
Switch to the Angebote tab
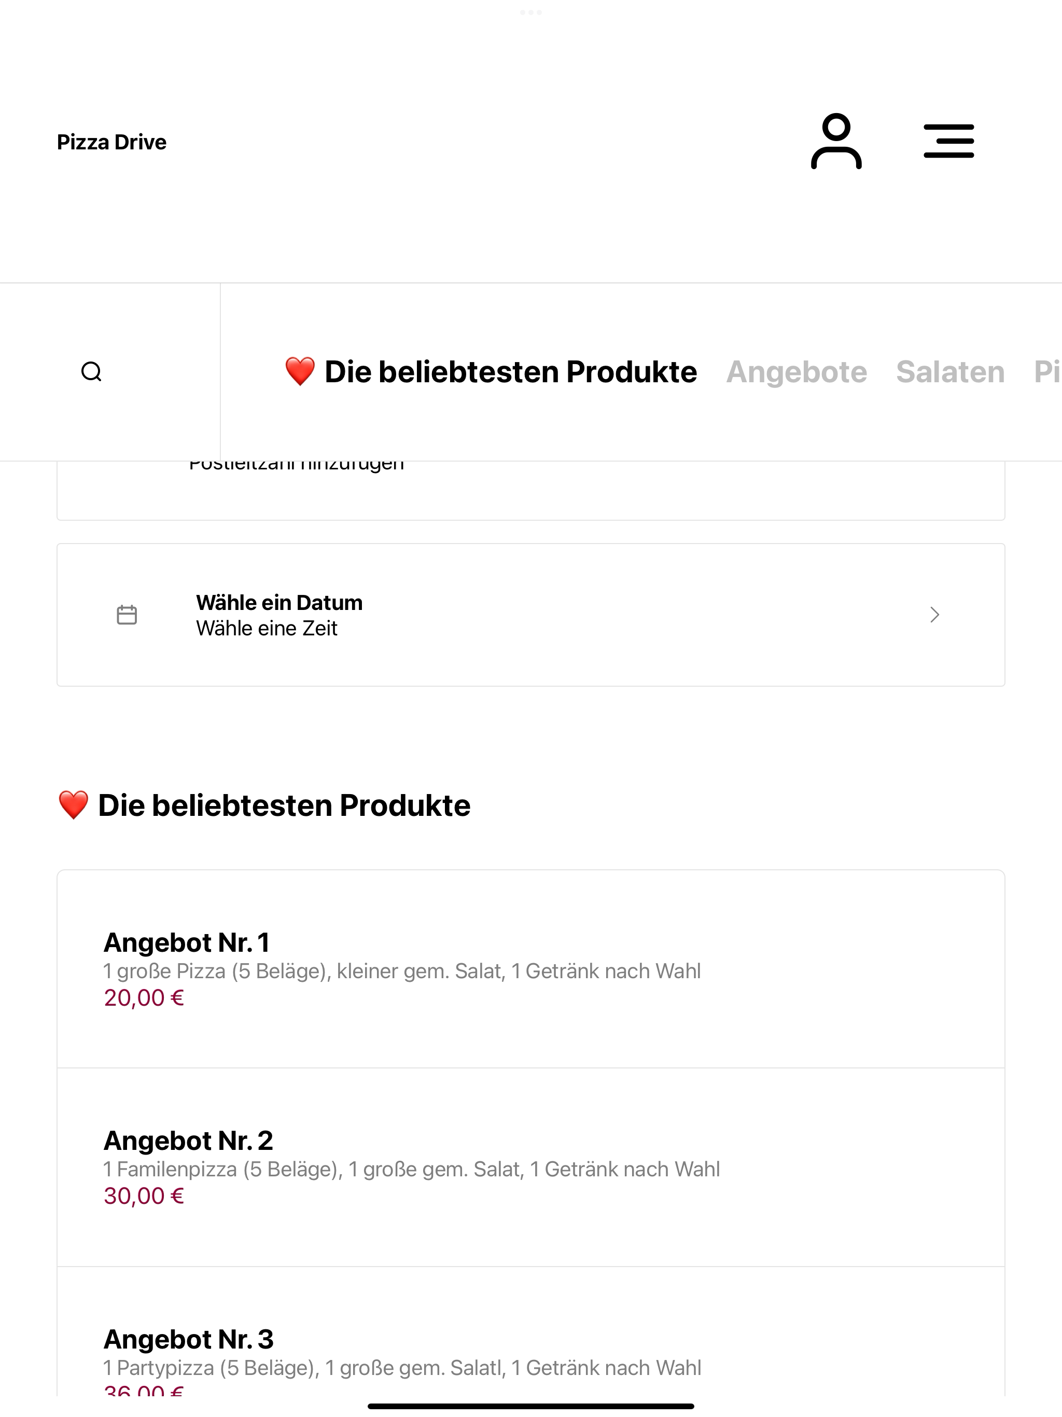pyautogui.click(x=796, y=371)
